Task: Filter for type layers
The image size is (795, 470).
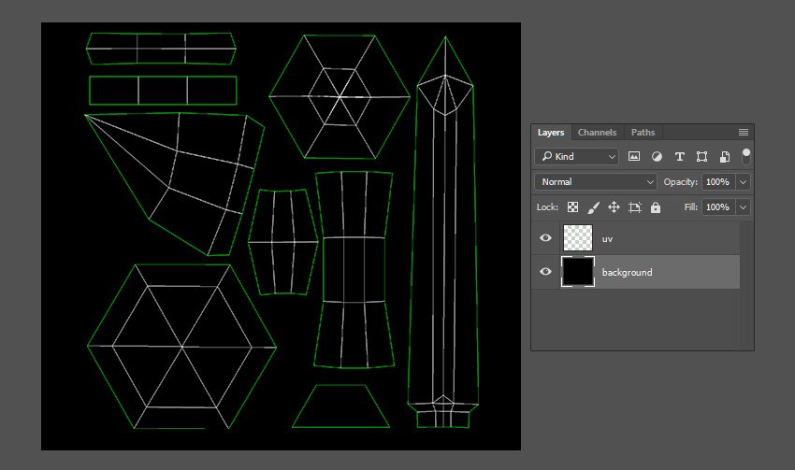Action: (x=679, y=157)
